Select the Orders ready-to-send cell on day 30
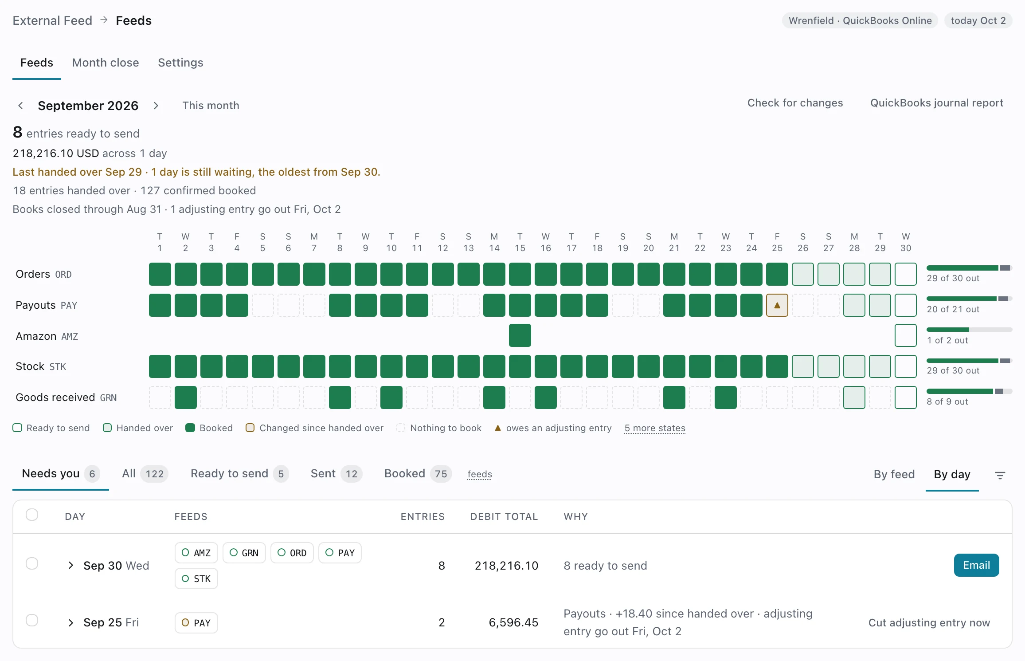The height and width of the screenshot is (661, 1025). point(906,274)
